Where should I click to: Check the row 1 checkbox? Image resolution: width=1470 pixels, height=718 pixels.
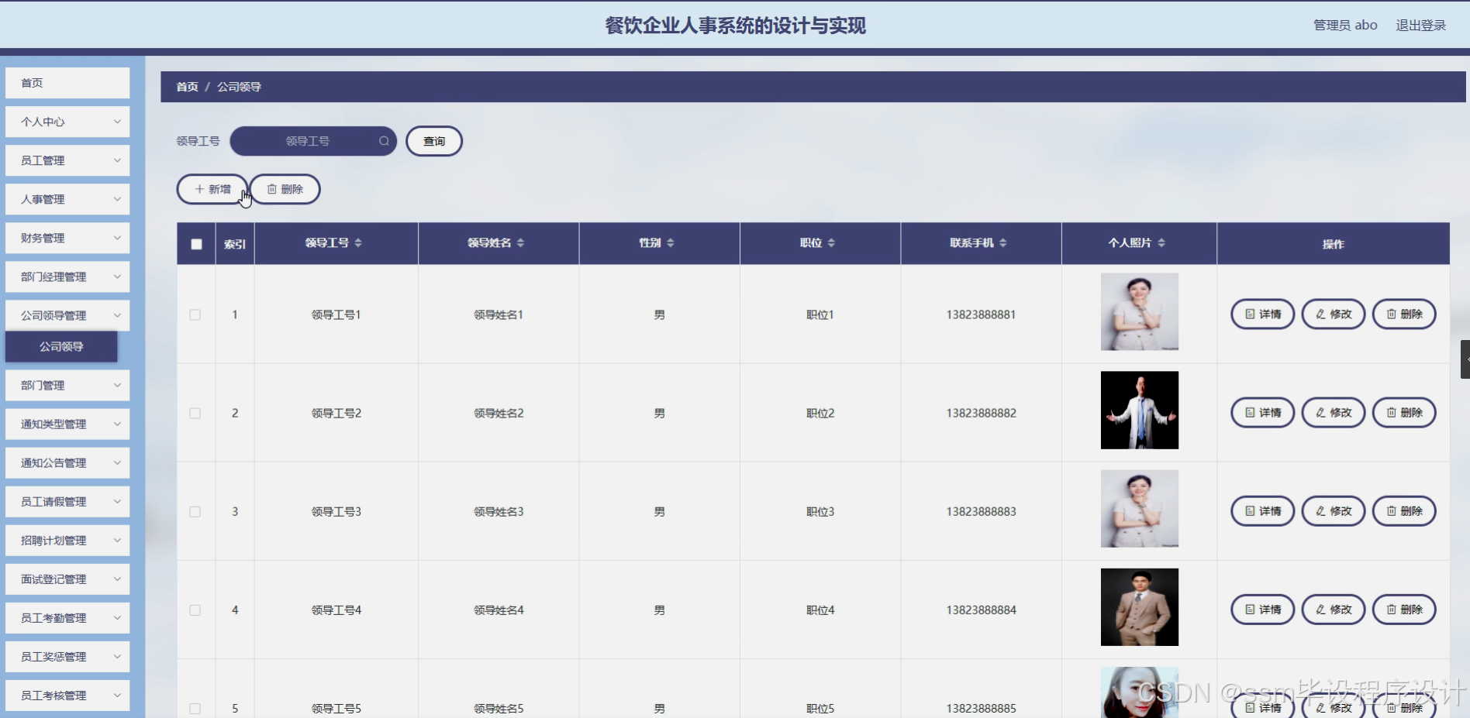tap(195, 315)
